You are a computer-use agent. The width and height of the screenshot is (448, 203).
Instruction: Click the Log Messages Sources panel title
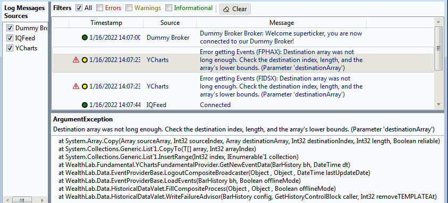point(24,12)
